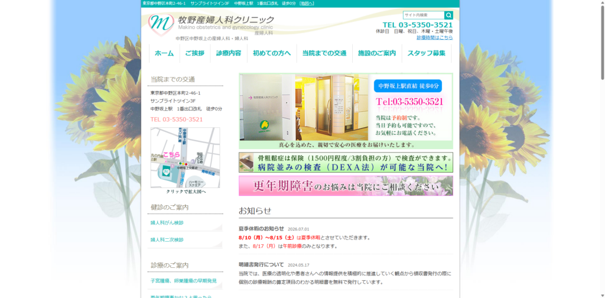
Task: Click the クリックで拡大図へ caption
Action: click(186, 192)
